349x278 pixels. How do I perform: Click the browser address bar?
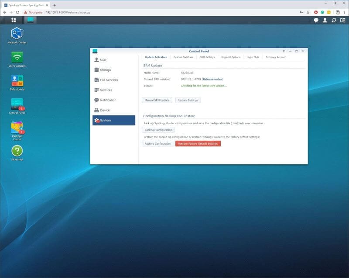(131, 12)
